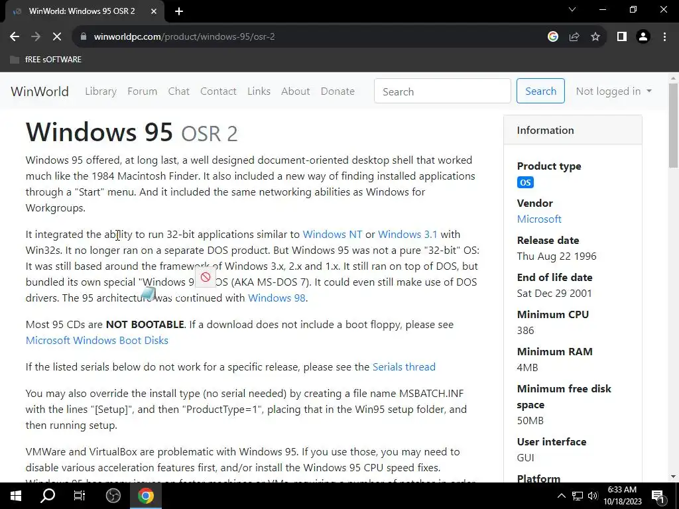Click the address bar URL
This screenshot has height=509, width=679.
click(184, 37)
